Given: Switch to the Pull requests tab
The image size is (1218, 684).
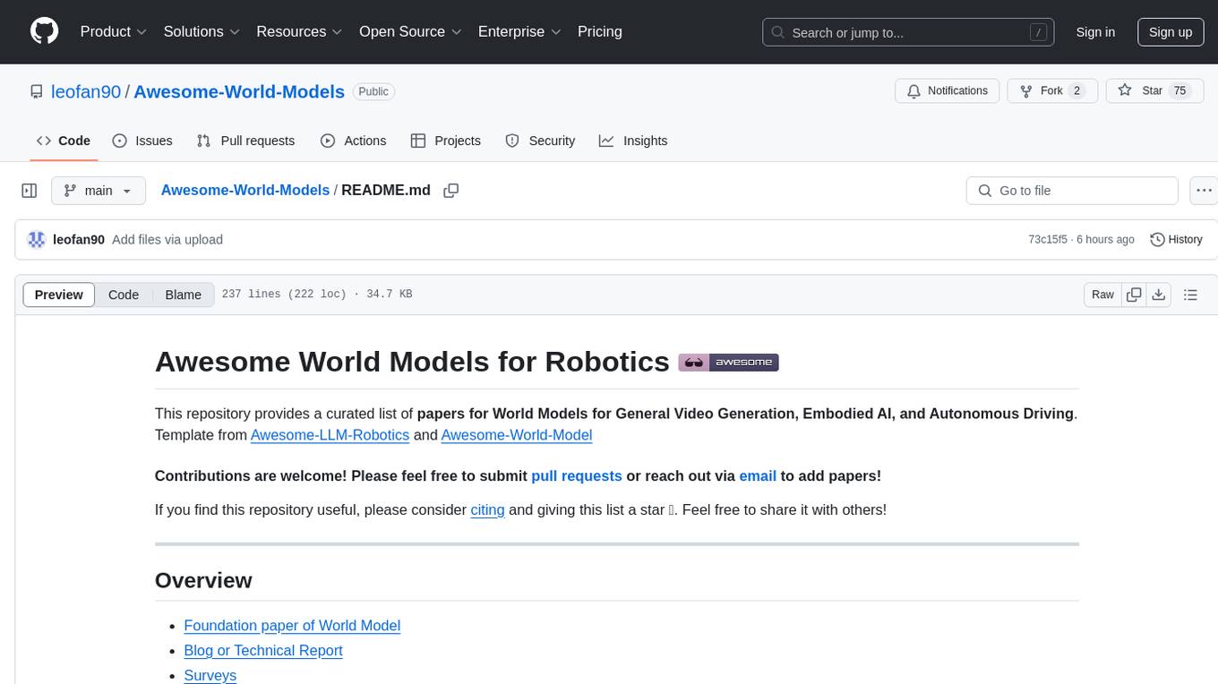Looking at the screenshot, I should [245, 141].
